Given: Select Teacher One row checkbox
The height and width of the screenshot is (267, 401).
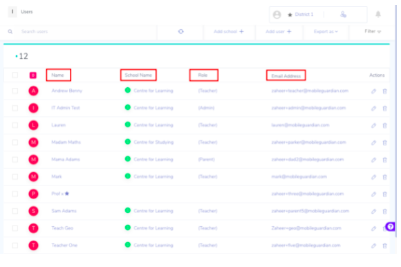Looking at the screenshot, I should pos(15,246).
